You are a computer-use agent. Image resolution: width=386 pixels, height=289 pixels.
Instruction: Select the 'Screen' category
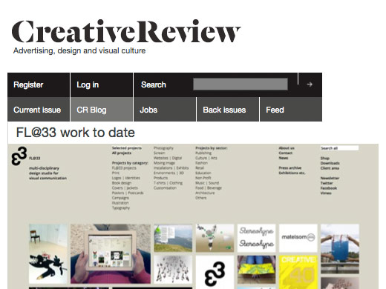coord(159,153)
